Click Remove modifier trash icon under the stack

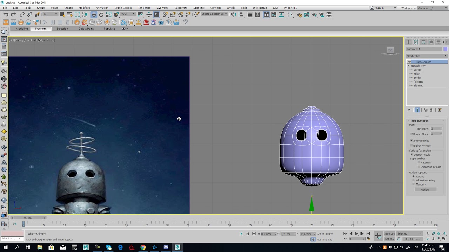(431, 110)
